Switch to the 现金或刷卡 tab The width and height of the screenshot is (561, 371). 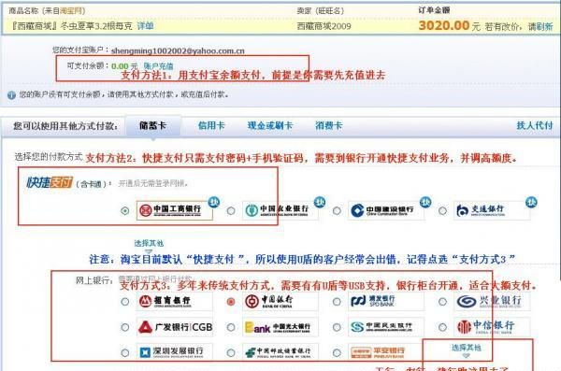270,125
